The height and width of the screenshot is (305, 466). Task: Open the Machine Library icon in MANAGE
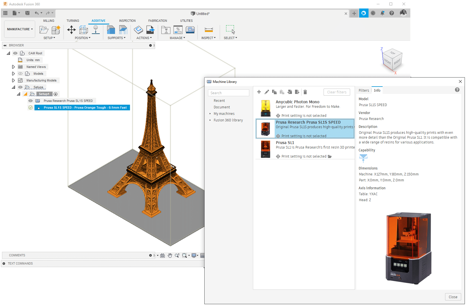[x=190, y=30]
